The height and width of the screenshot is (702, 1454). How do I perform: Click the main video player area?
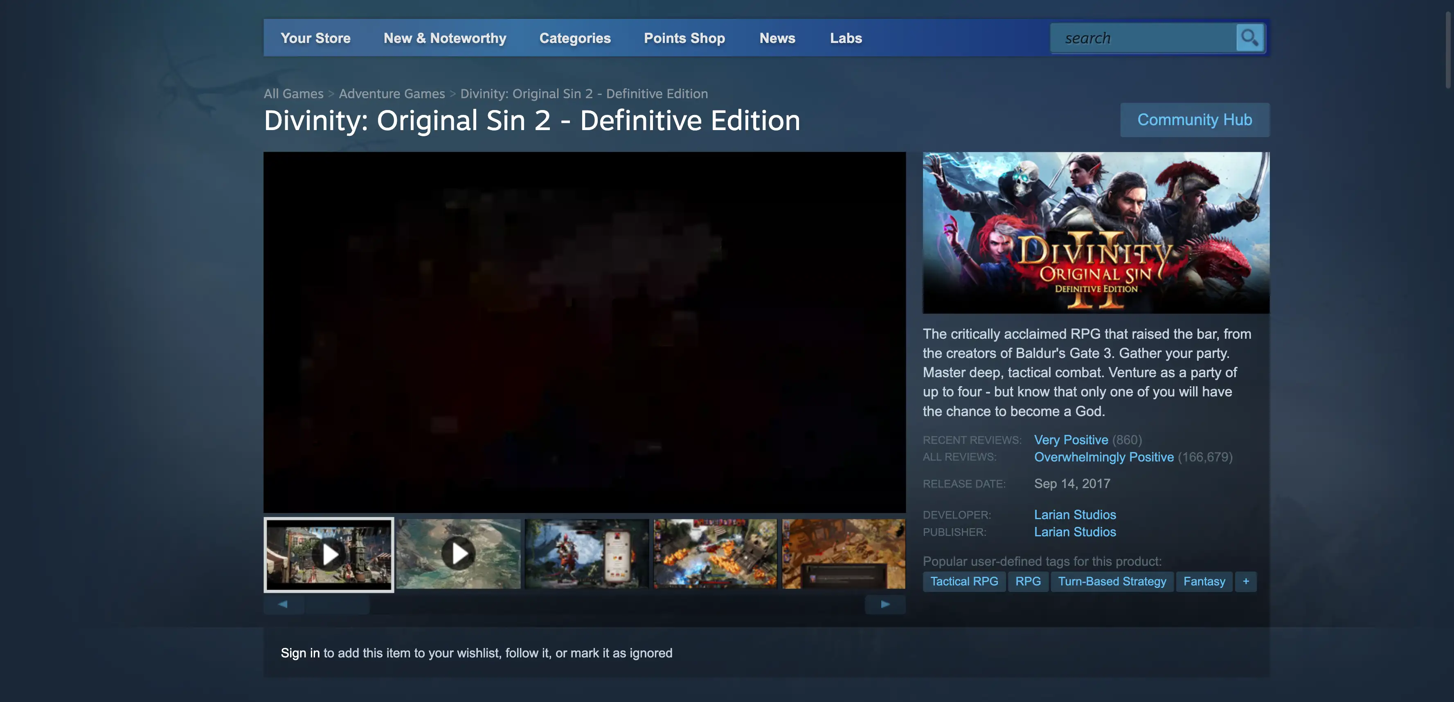584,332
